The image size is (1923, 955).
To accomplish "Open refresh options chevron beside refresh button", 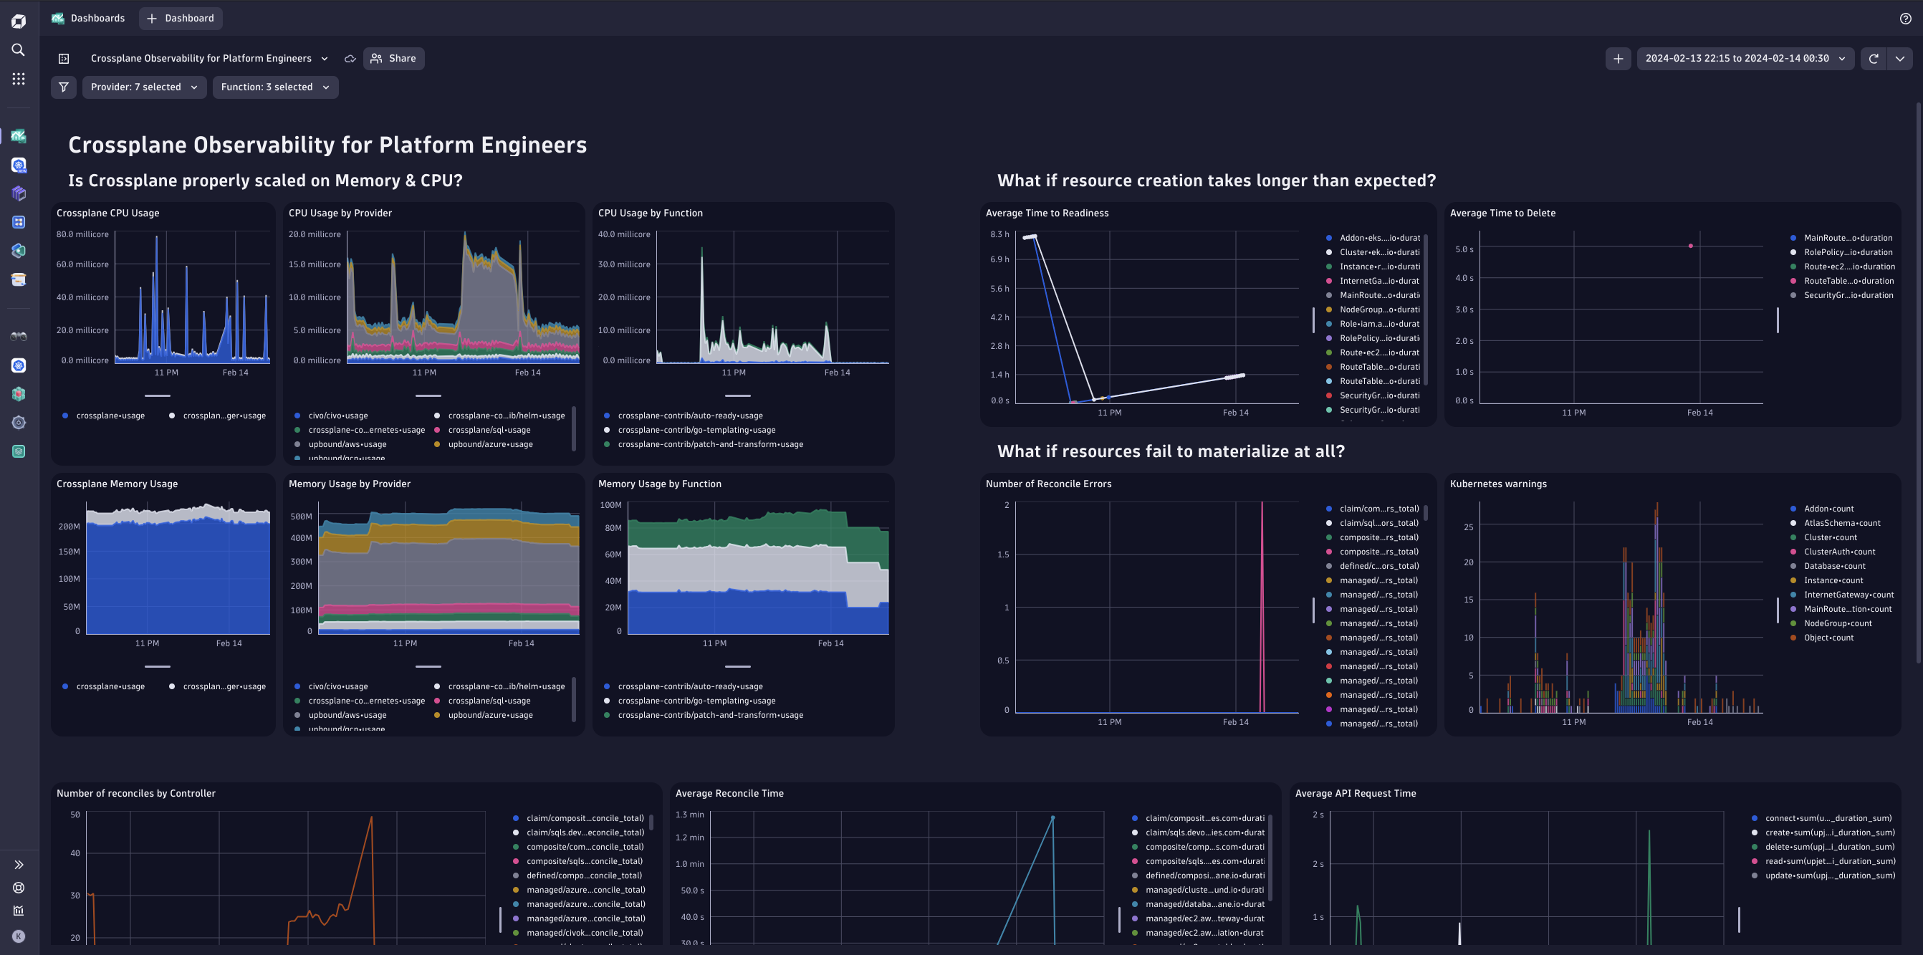I will click(x=1900, y=58).
